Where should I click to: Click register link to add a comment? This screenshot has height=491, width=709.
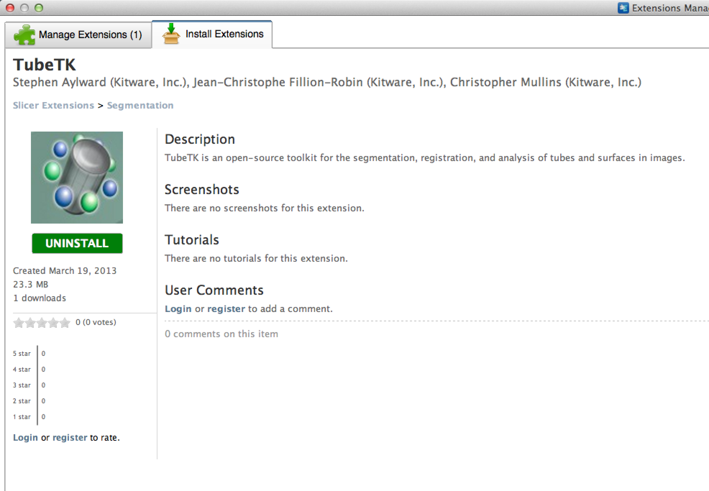tap(226, 309)
